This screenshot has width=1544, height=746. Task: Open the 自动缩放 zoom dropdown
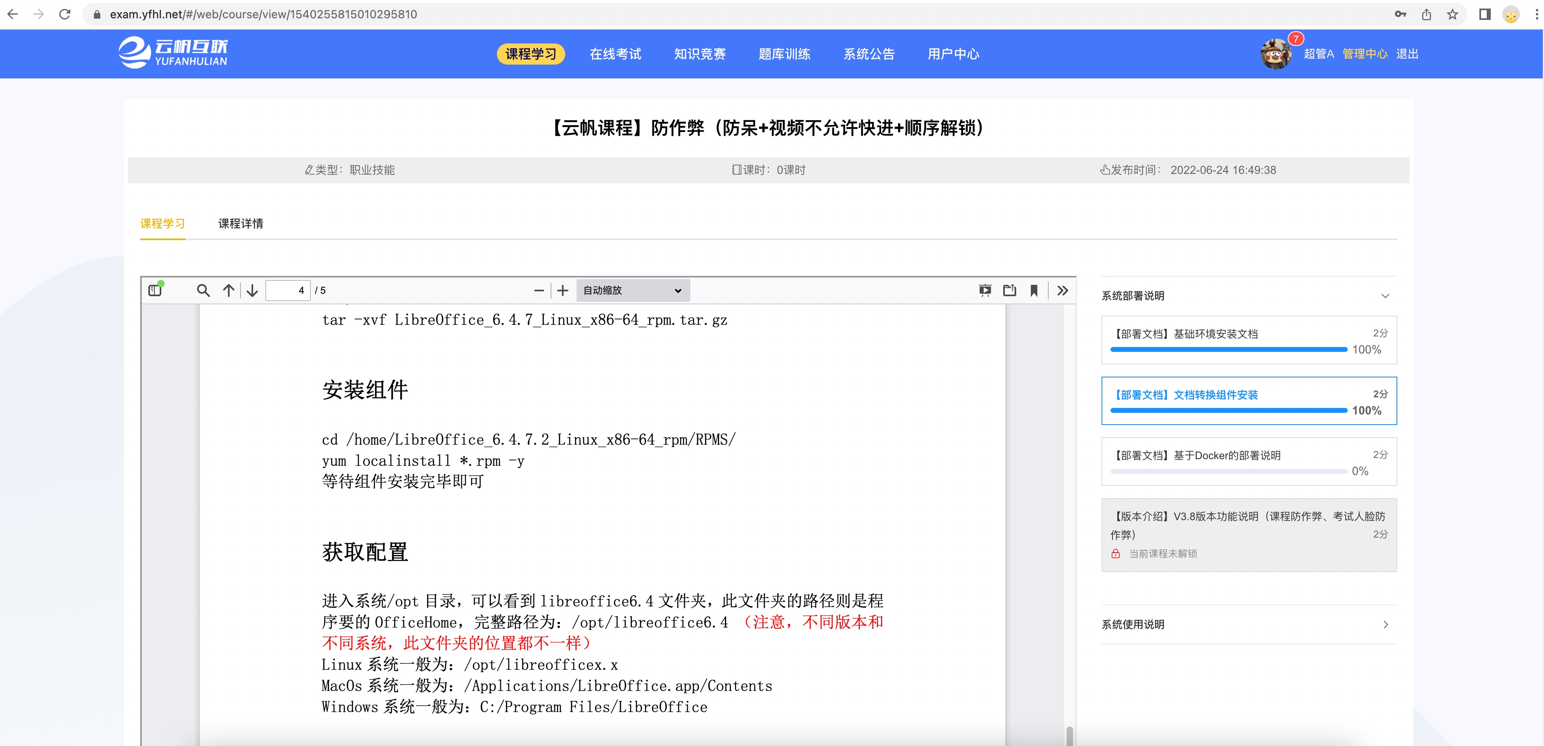633,291
